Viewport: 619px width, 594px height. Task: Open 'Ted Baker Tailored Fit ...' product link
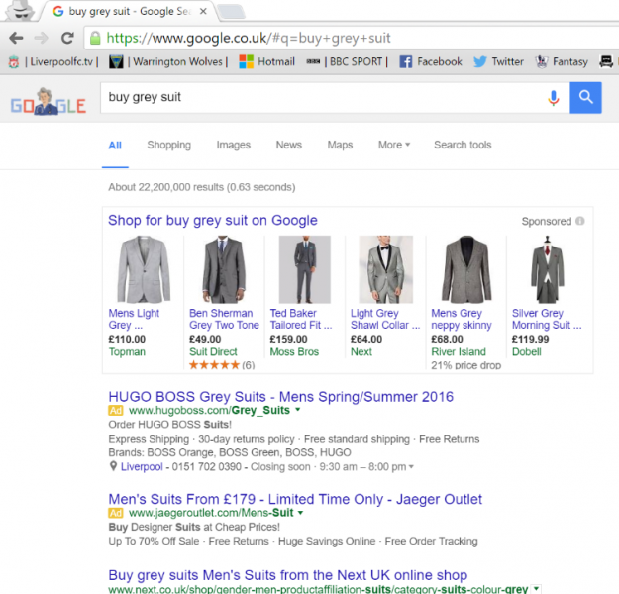[301, 319]
